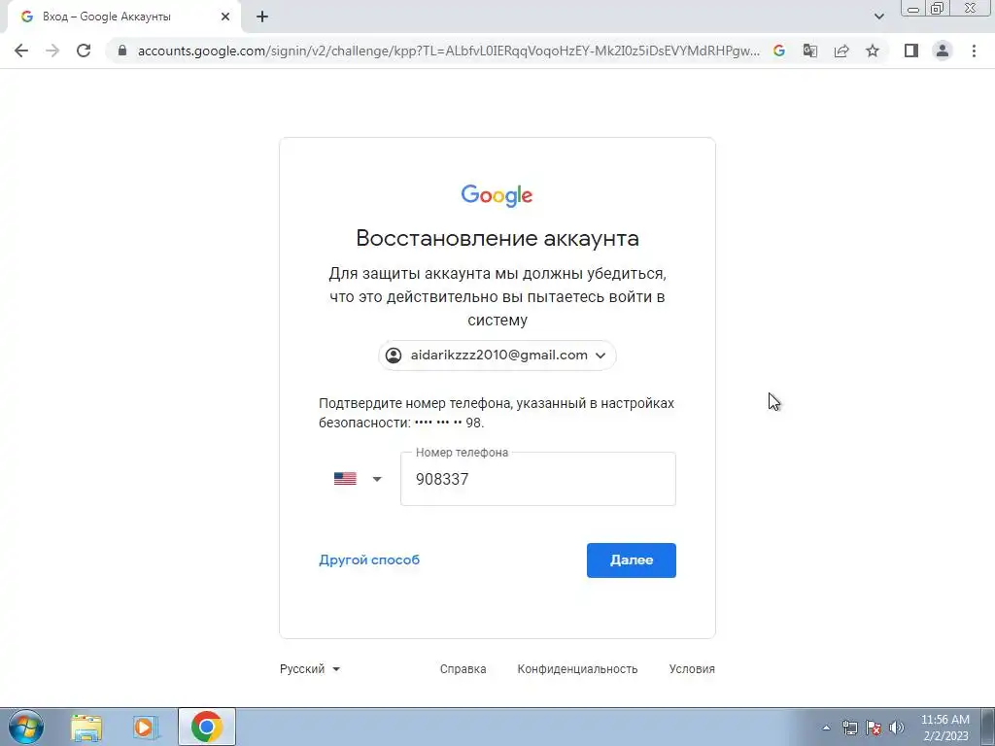
Task: Bookmark this page with star icon
Action: click(x=873, y=51)
